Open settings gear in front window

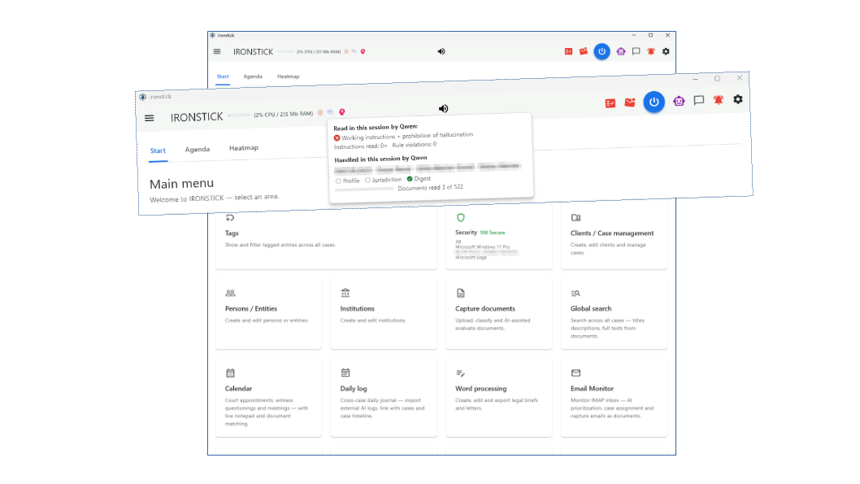tap(738, 99)
